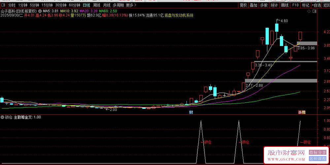
Task: Click the MA10: 3.92 label
Action: (69, 11)
